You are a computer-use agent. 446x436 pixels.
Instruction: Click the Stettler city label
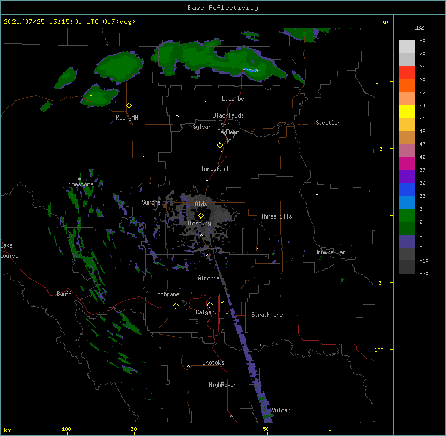click(328, 123)
